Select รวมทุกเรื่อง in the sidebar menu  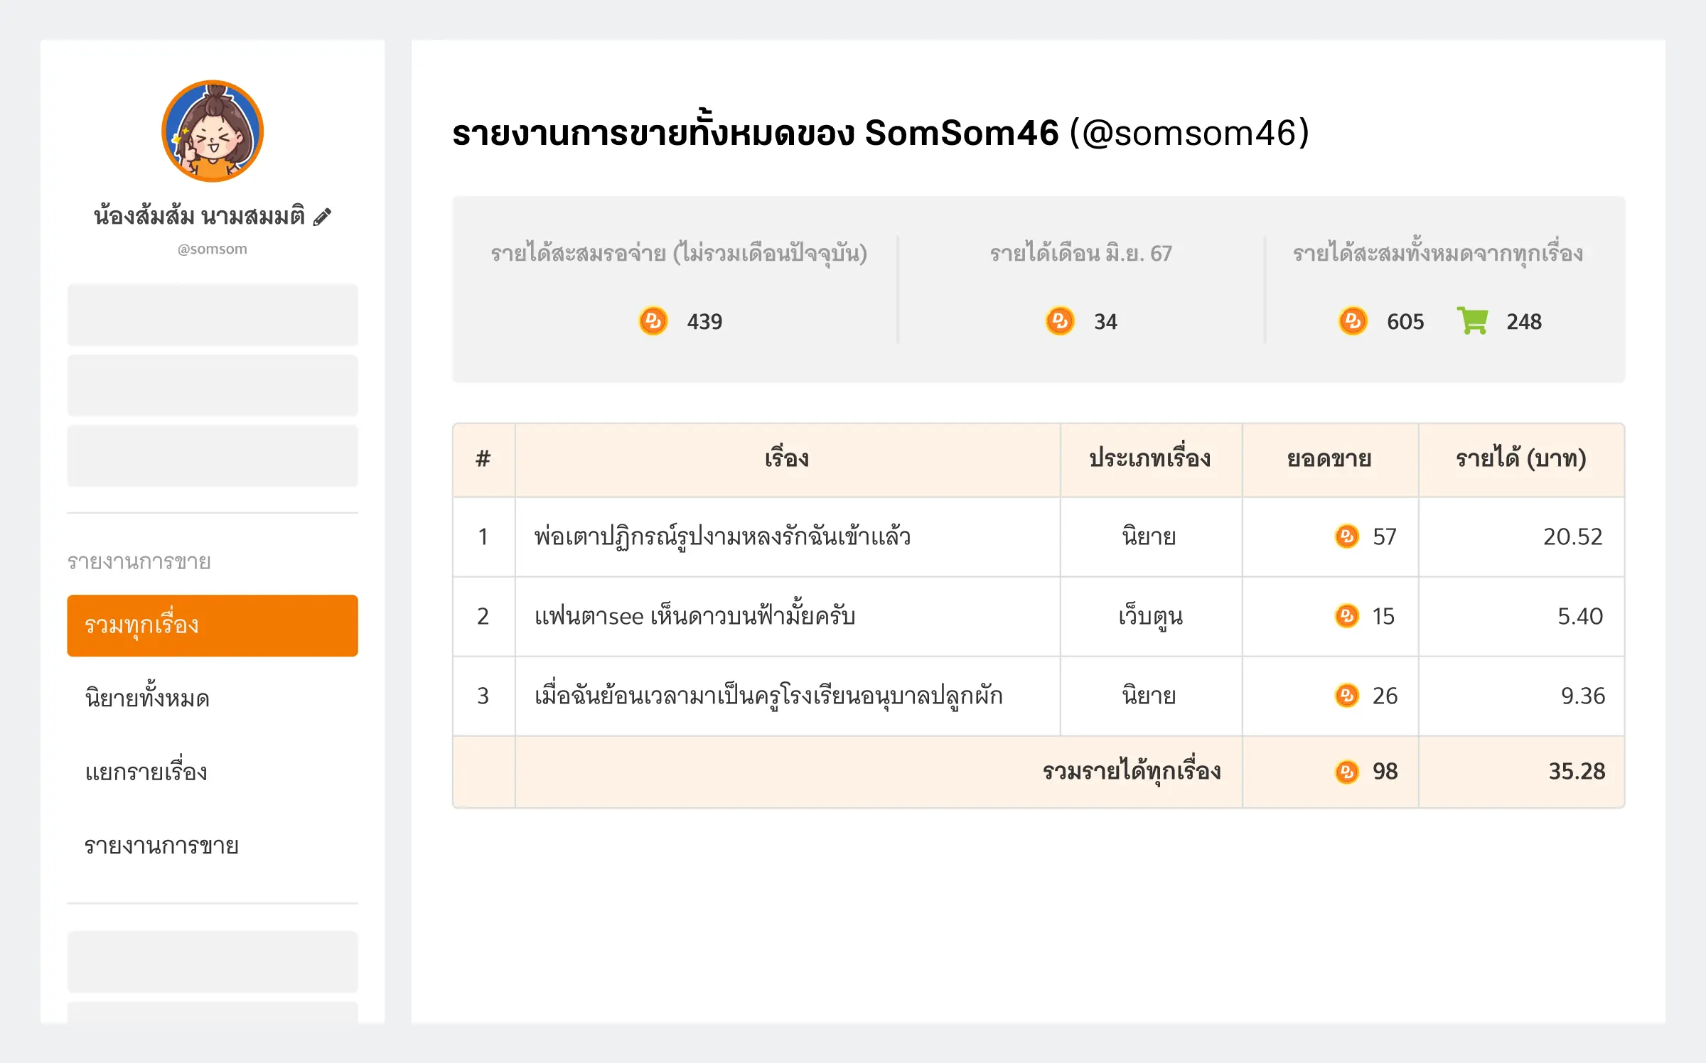[212, 625]
